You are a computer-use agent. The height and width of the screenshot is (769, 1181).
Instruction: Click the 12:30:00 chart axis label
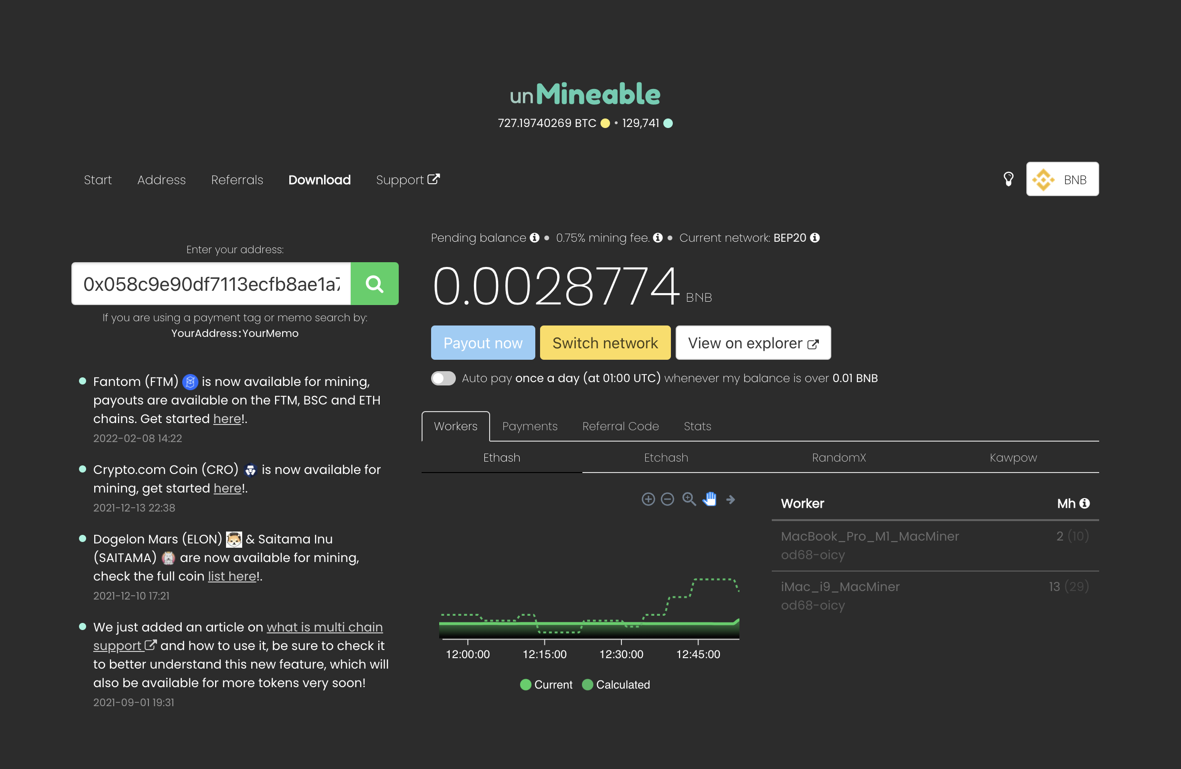pyautogui.click(x=621, y=654)
